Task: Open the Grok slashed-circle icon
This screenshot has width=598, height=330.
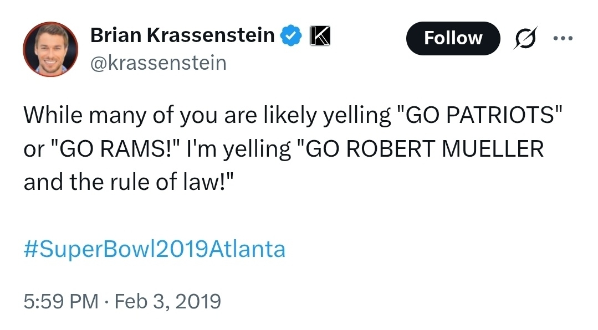Action: pos(523,38)
